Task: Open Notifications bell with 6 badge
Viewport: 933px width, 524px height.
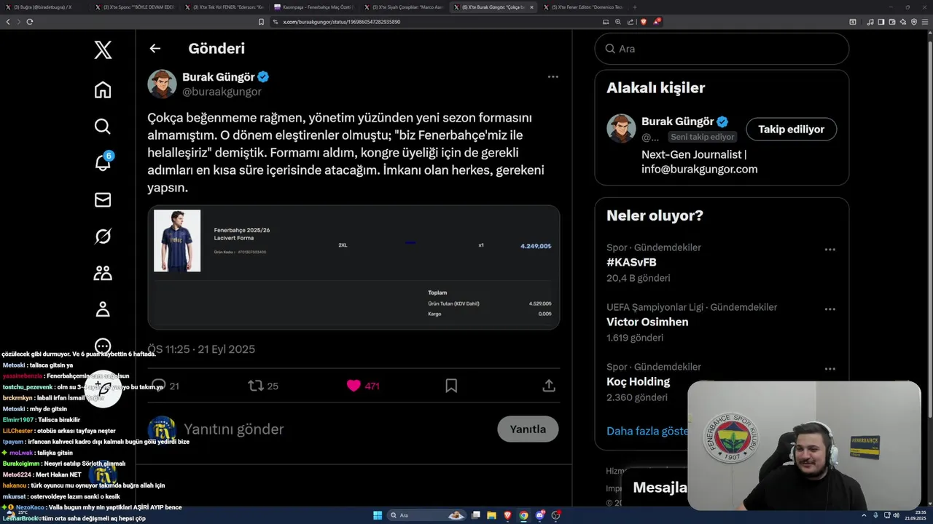Action: coord(104,162)
